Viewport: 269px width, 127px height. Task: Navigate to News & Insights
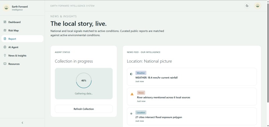(22, 55)
